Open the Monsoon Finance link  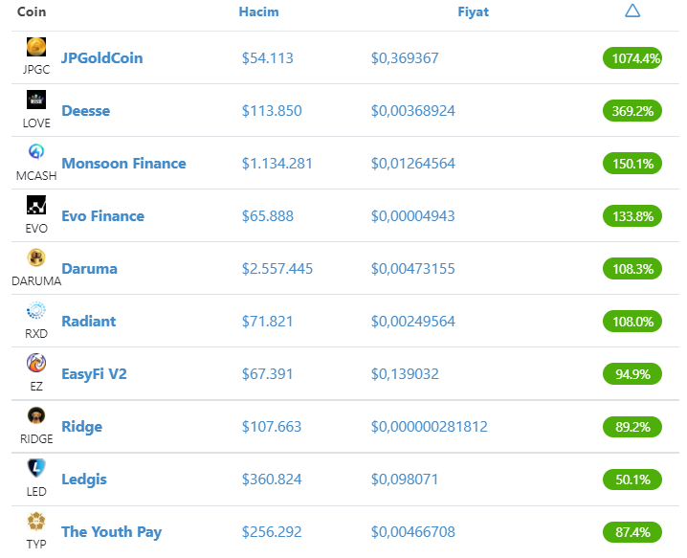[x=123, y=163]
